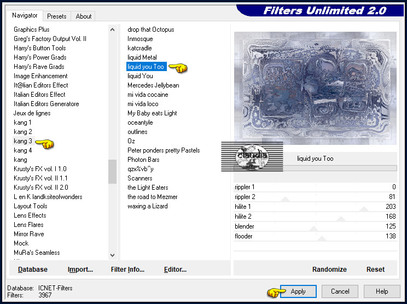Choose the 'liquid You' filter
Screen dimensions: 407x304
[140, 76]
